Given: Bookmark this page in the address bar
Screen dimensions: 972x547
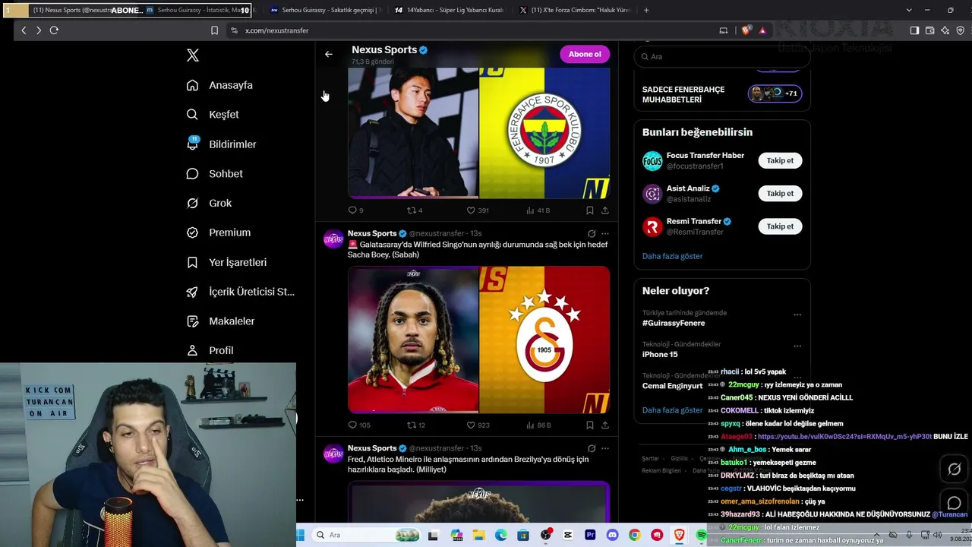Looking at the screenshot, I should pos(214,30).
